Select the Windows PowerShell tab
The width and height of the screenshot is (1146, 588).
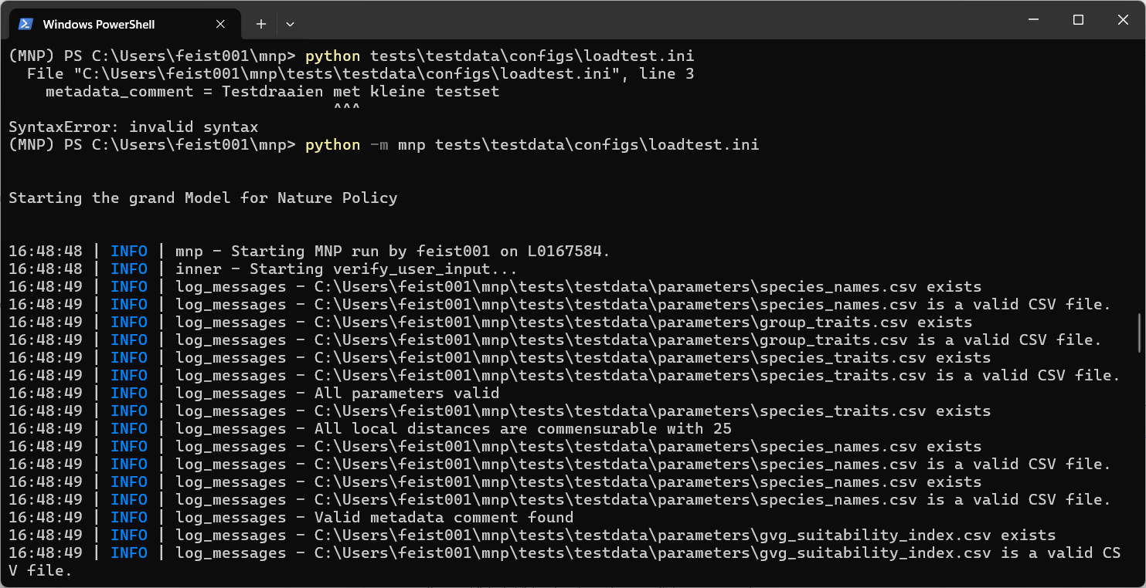click(x=100, y=24)
